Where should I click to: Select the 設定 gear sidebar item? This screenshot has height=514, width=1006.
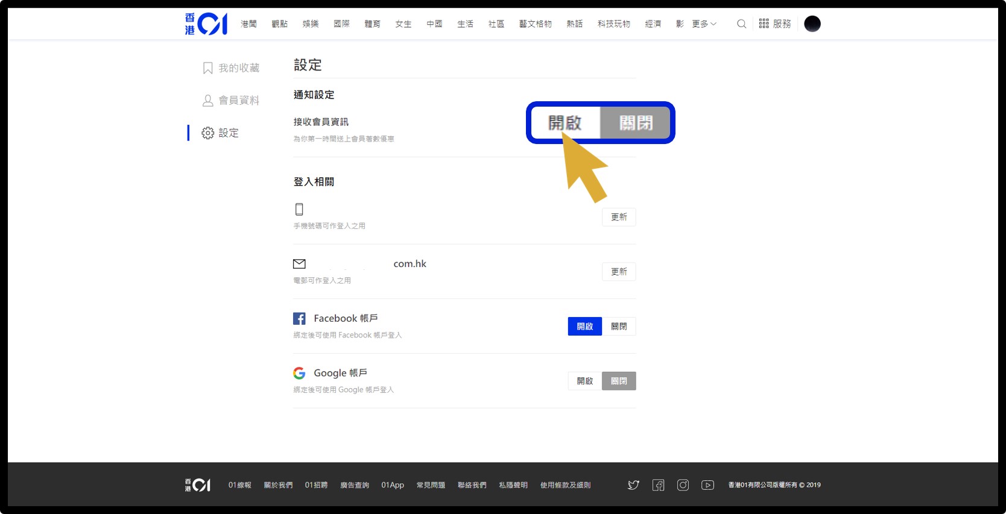tap(220, 133)
